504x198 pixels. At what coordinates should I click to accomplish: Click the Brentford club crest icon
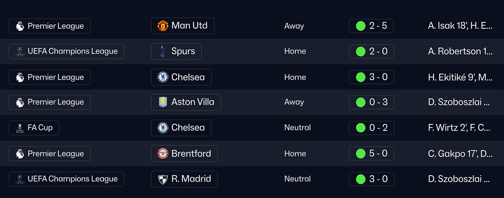(162, 153)
